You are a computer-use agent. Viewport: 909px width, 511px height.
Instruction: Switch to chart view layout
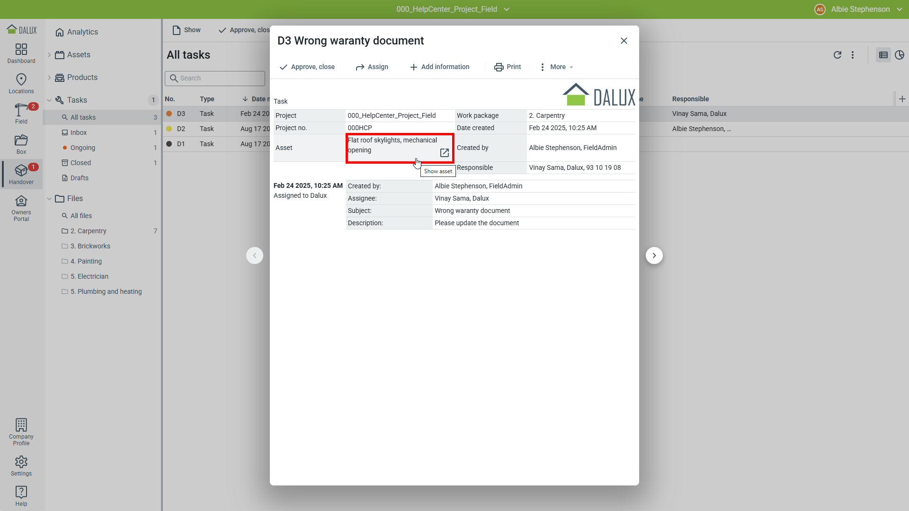[899, 55]
